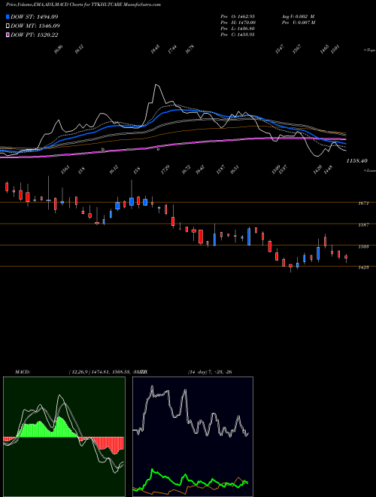The height and width of the screenshot is (497, 376).
Task: Click the 1636 label in the tops row
Action: tap(59, 49)
